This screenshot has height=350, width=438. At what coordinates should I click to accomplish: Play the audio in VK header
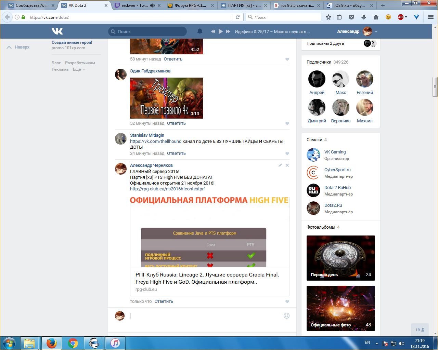coord(221,31)
